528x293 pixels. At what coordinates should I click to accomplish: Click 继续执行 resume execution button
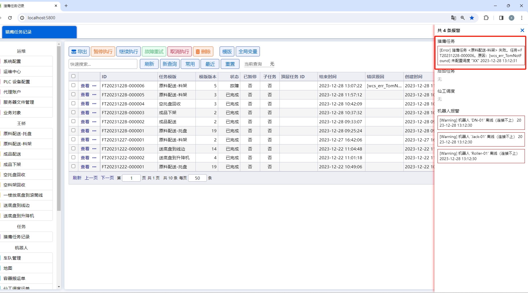click(x=129, y=52)
